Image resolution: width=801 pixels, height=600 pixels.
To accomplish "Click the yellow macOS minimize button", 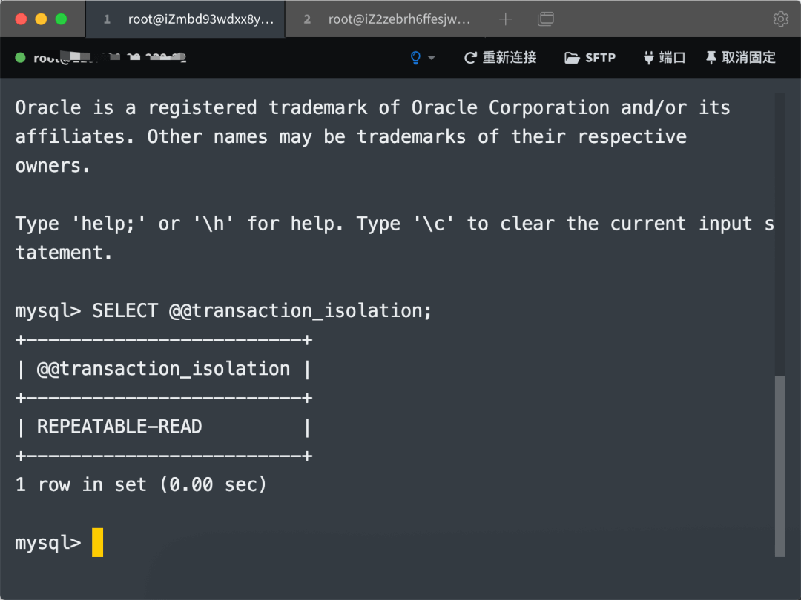I will pos(41,19).
